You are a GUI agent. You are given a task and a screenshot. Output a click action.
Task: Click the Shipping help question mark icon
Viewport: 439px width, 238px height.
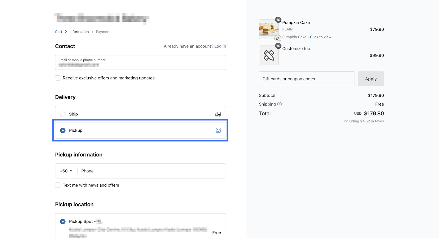pyautogui.click(x=279, y=104)
